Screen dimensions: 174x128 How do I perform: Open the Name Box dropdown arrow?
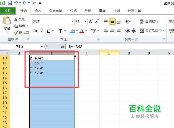click(42, 47)
